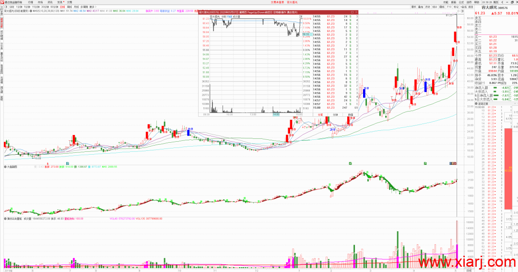This screenshot has width=518, height=272.
Task: Click the popup chart side-panel toggle icon
Action: click(301, 16)
